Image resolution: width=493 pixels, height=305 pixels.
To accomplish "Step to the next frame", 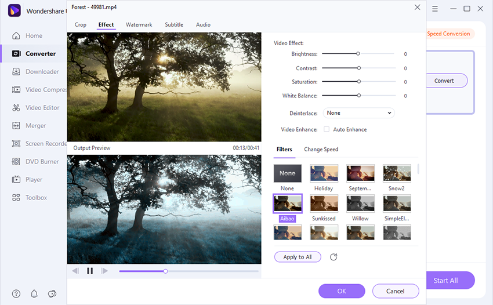I will pyautogui.click(x=104, y=271).
